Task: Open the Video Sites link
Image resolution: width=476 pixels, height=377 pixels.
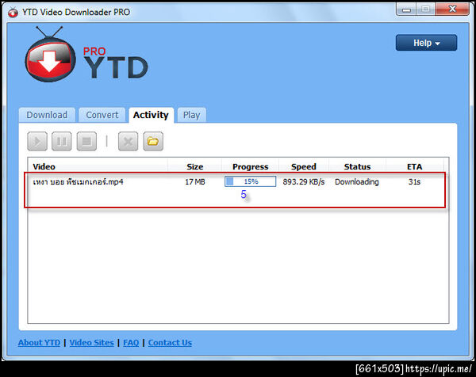Action: click(92, 342)
